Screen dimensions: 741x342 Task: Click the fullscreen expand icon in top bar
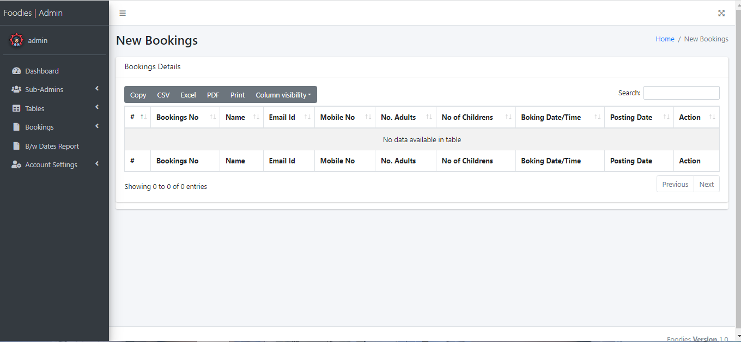(x=721, y=13)
